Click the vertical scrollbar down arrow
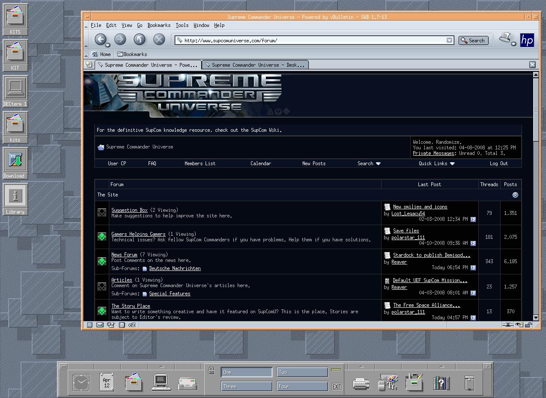The image size is (546, 398). pos(536,318)
